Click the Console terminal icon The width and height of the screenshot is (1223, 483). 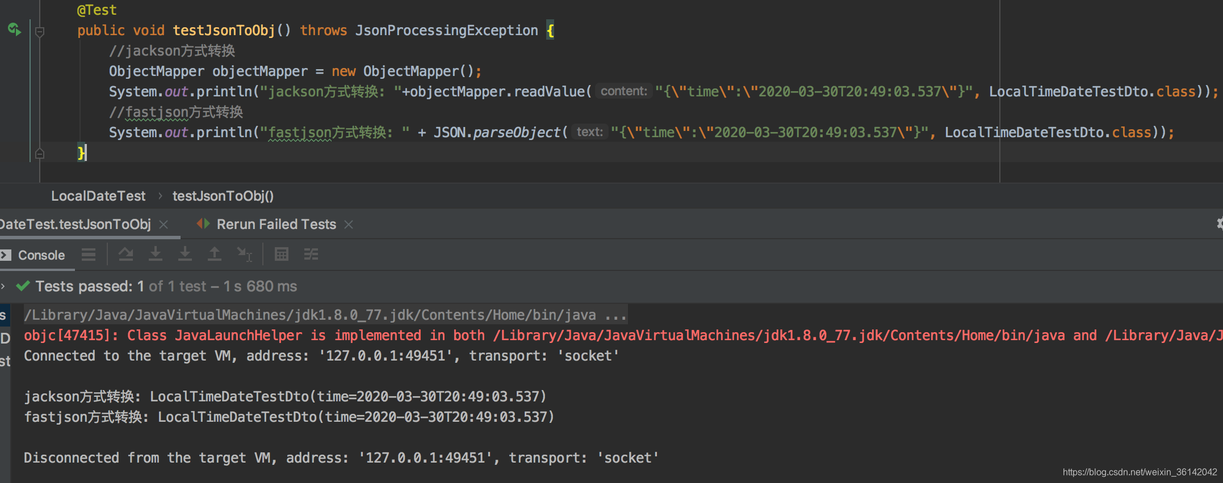pyautogui.click(x=6, y=255)
